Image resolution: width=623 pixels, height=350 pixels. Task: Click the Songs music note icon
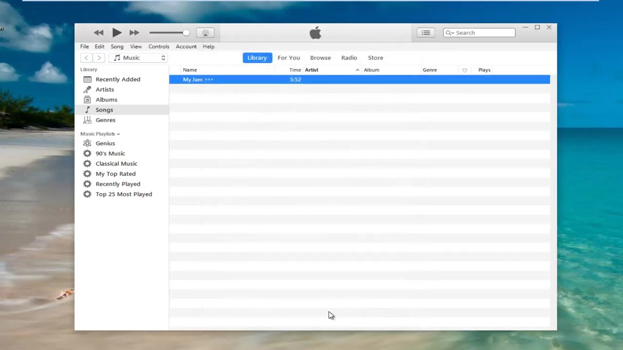(x=87, y=110)
